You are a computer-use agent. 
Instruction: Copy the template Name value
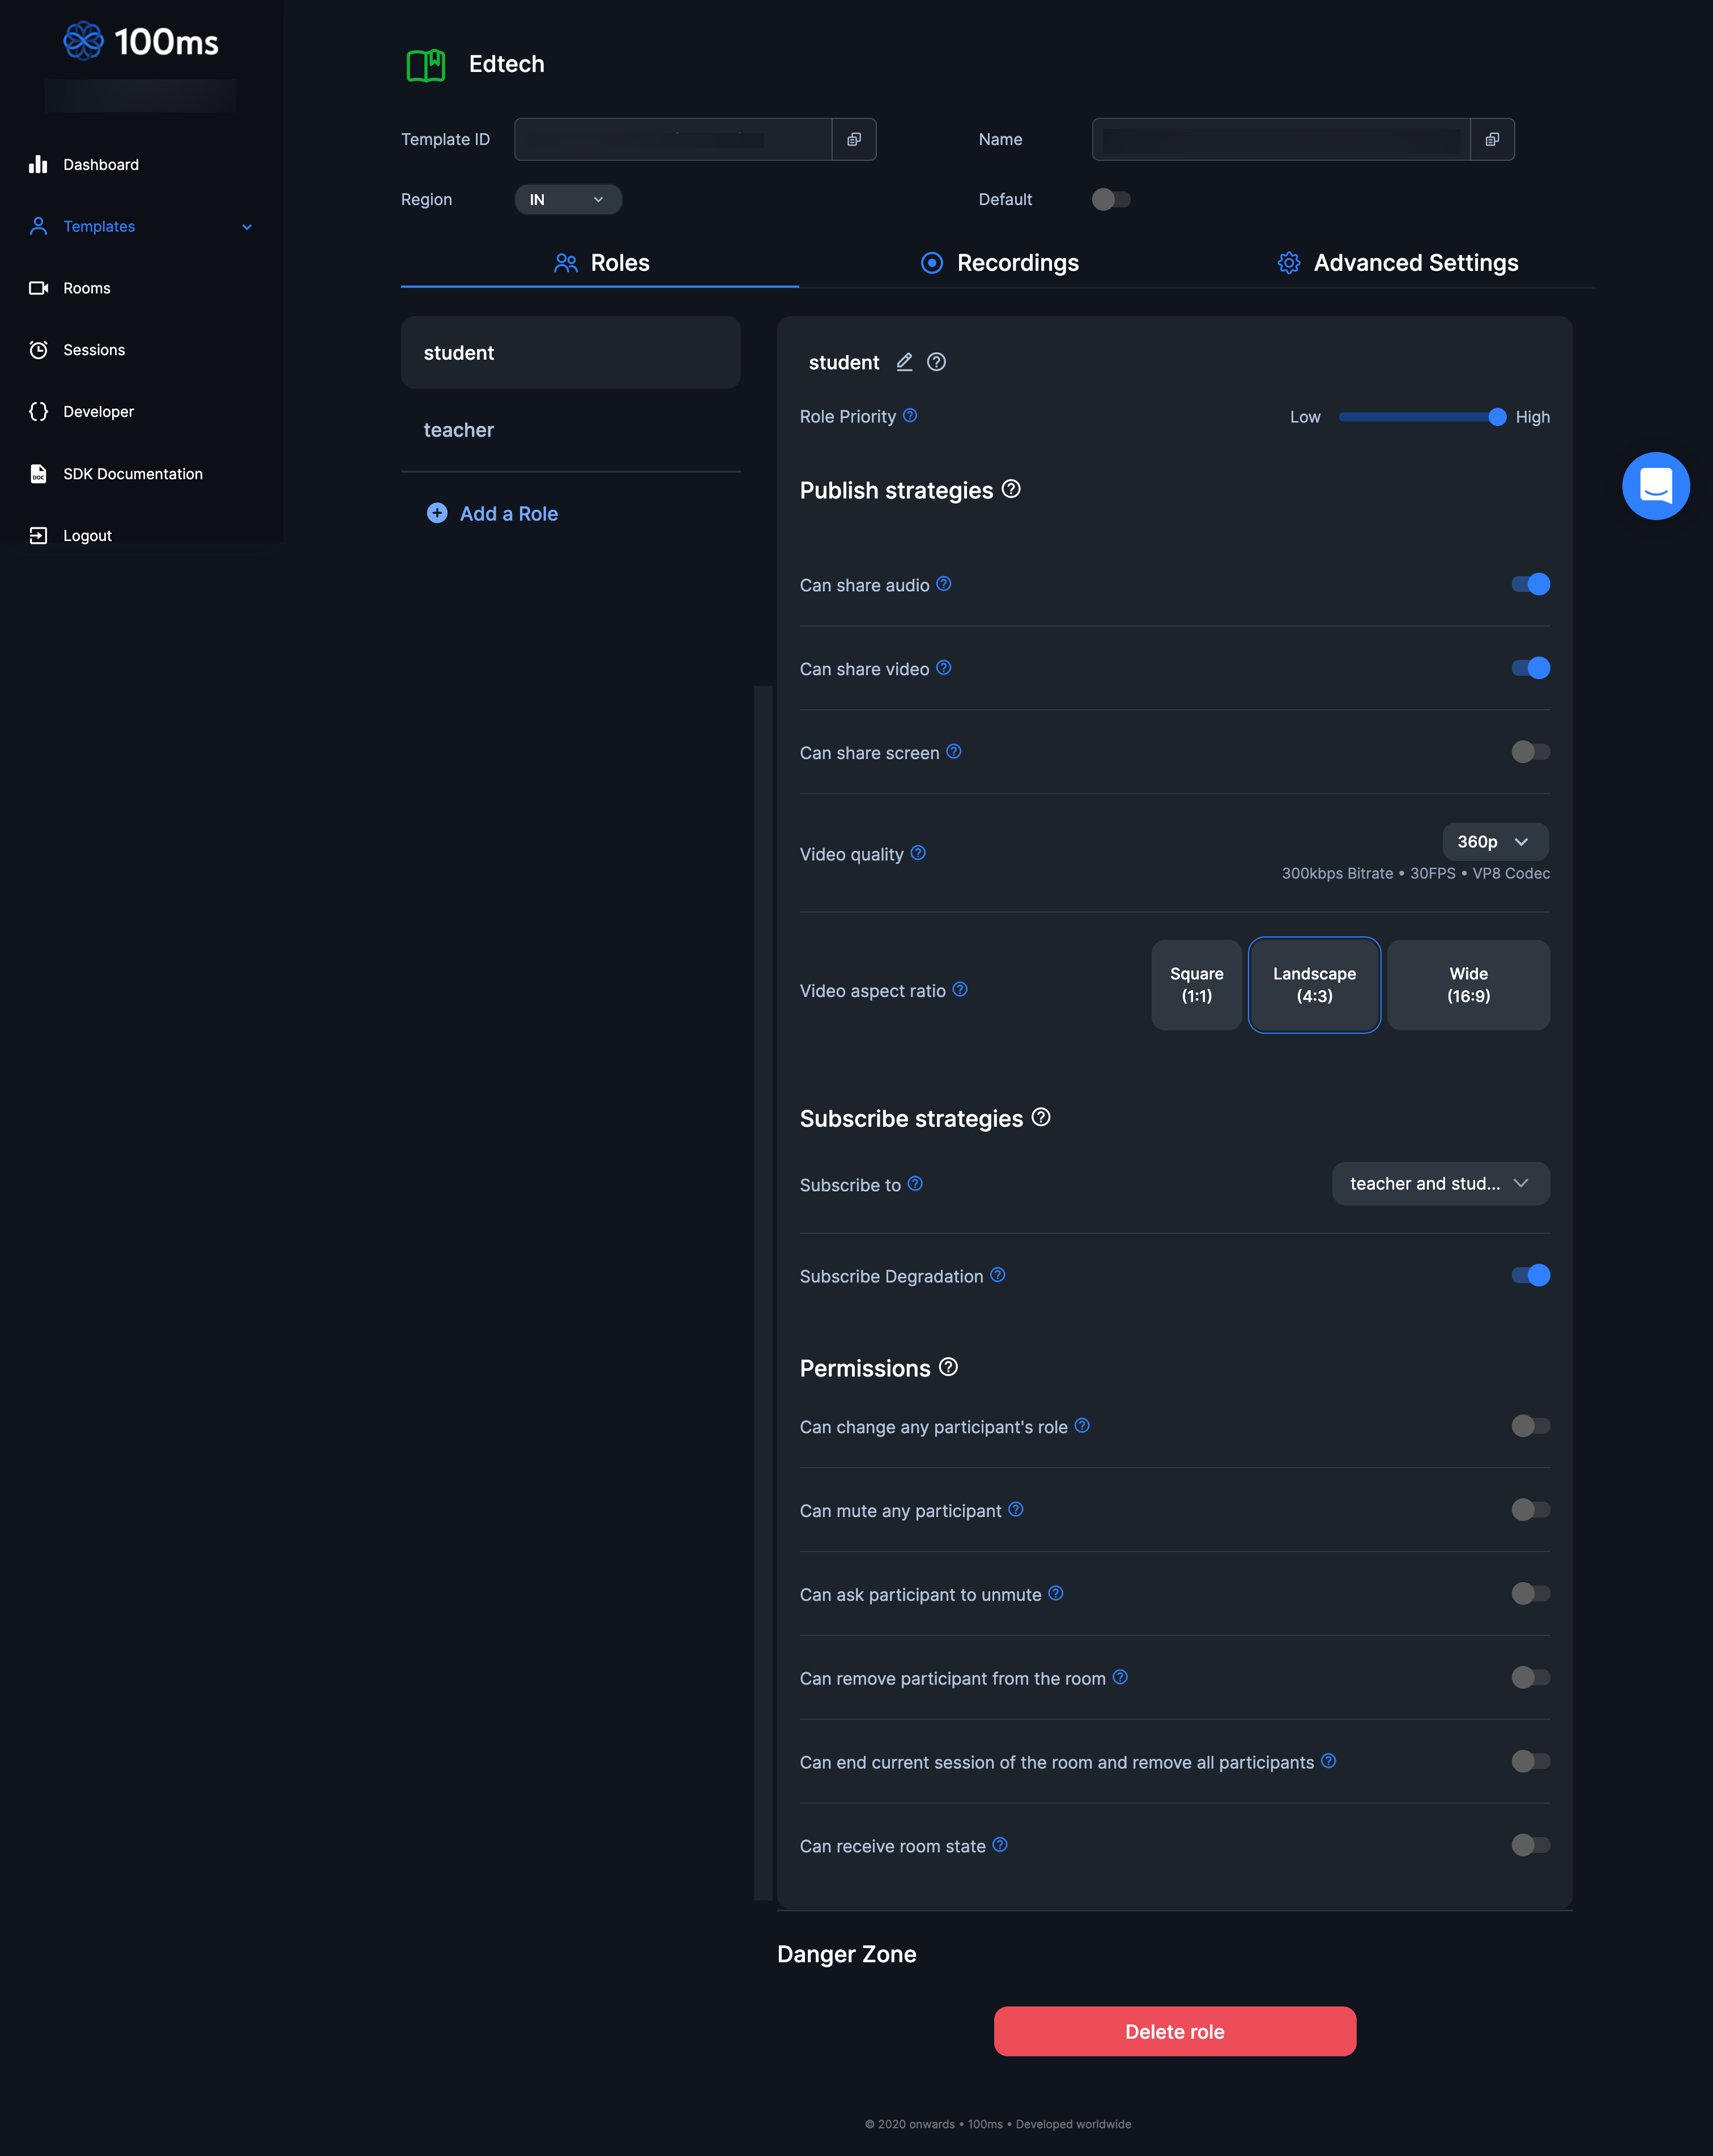tap(1491, 140)
